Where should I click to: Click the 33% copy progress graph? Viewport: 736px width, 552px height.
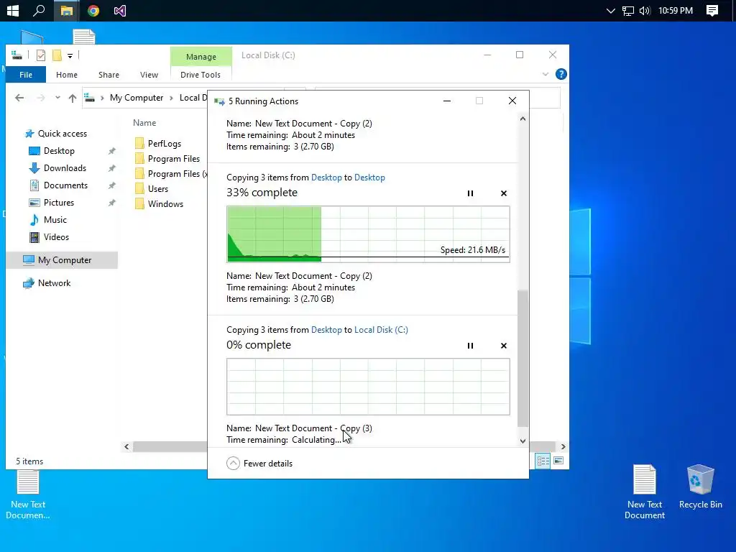coord(368,234)
